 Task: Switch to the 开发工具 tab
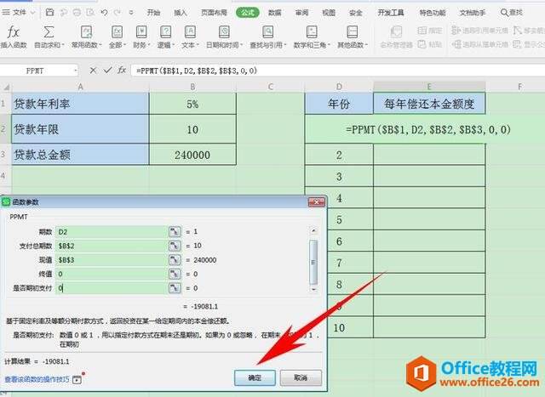click(391, 13)
